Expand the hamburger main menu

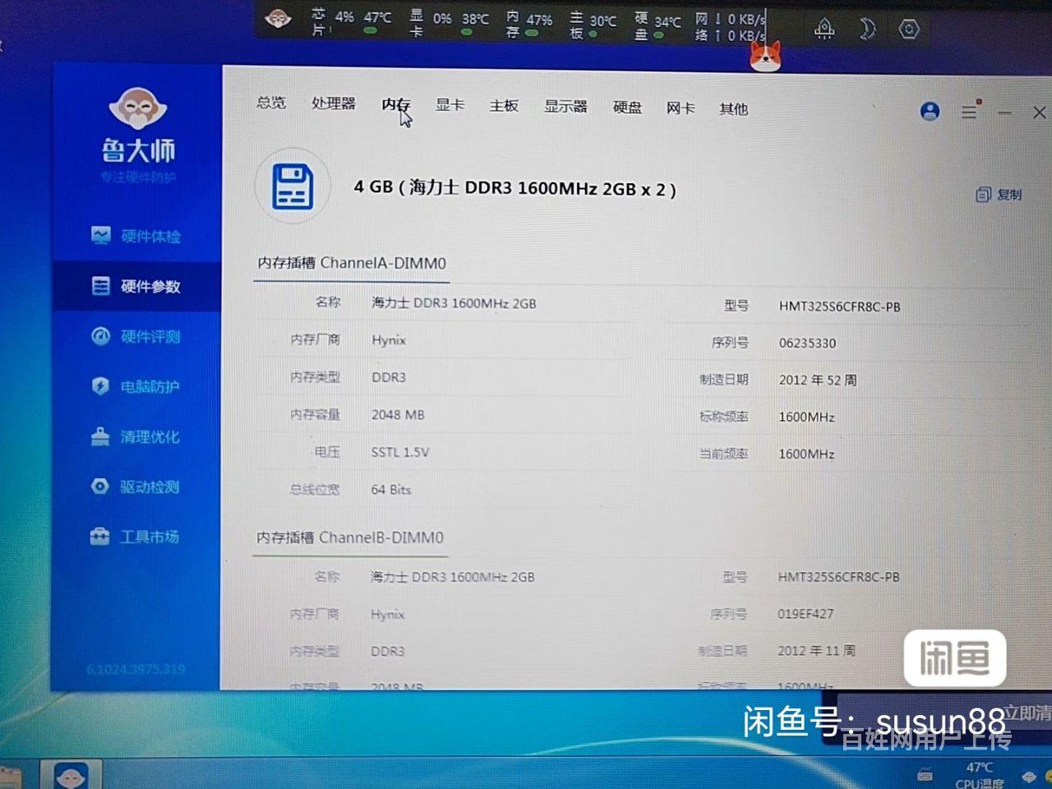[x=969, y=112]
